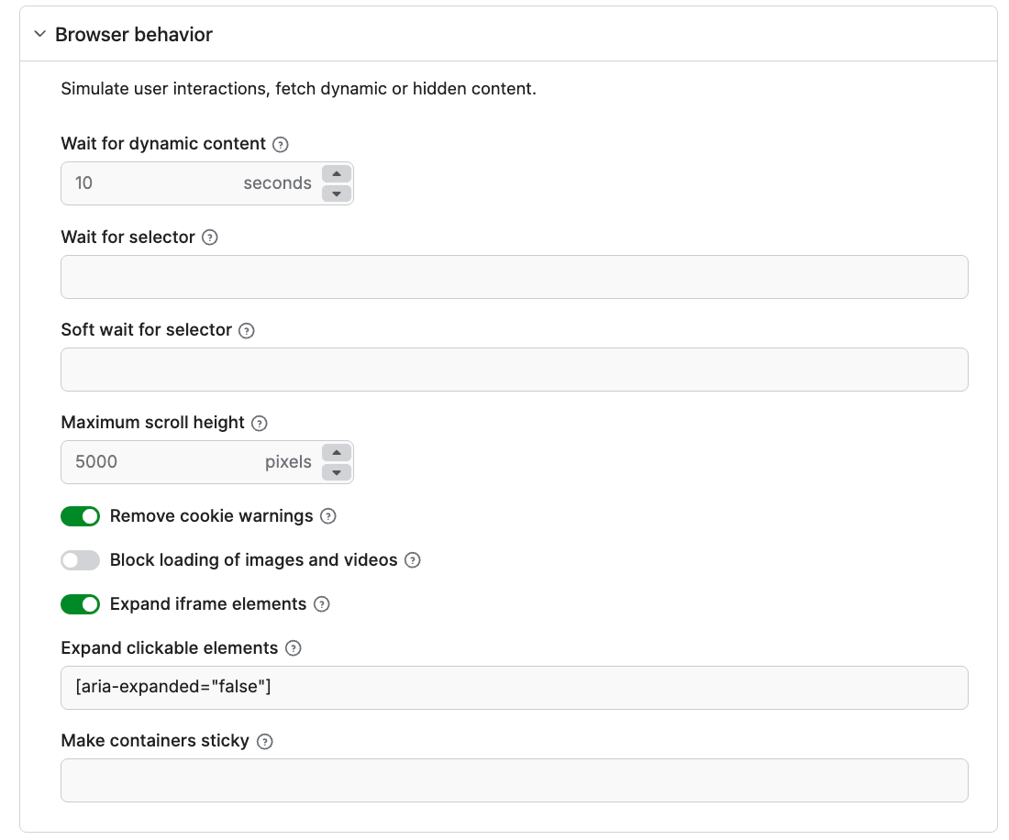This screenshot has width=1009, height=840.
Task: Turn off Expand iframe elements
Action: pos(80,603)
